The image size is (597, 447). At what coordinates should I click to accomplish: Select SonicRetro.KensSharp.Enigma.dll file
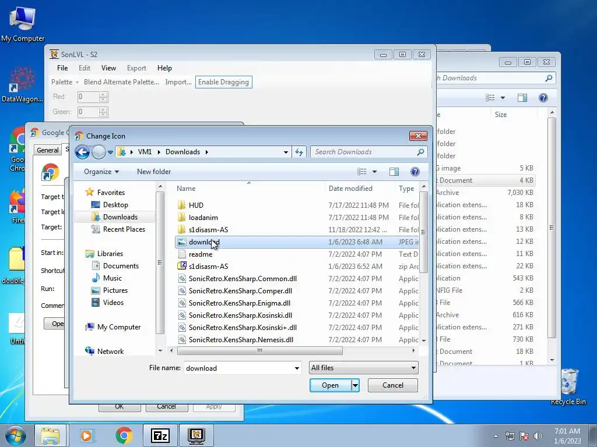(x=297, y=303)
